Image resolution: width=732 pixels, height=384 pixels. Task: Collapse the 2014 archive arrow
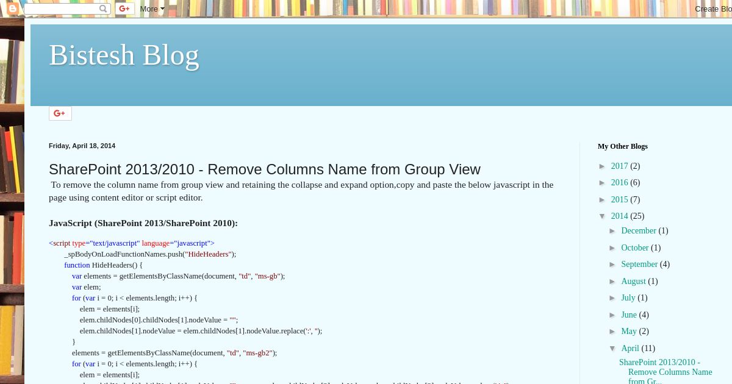coord(603,216)
